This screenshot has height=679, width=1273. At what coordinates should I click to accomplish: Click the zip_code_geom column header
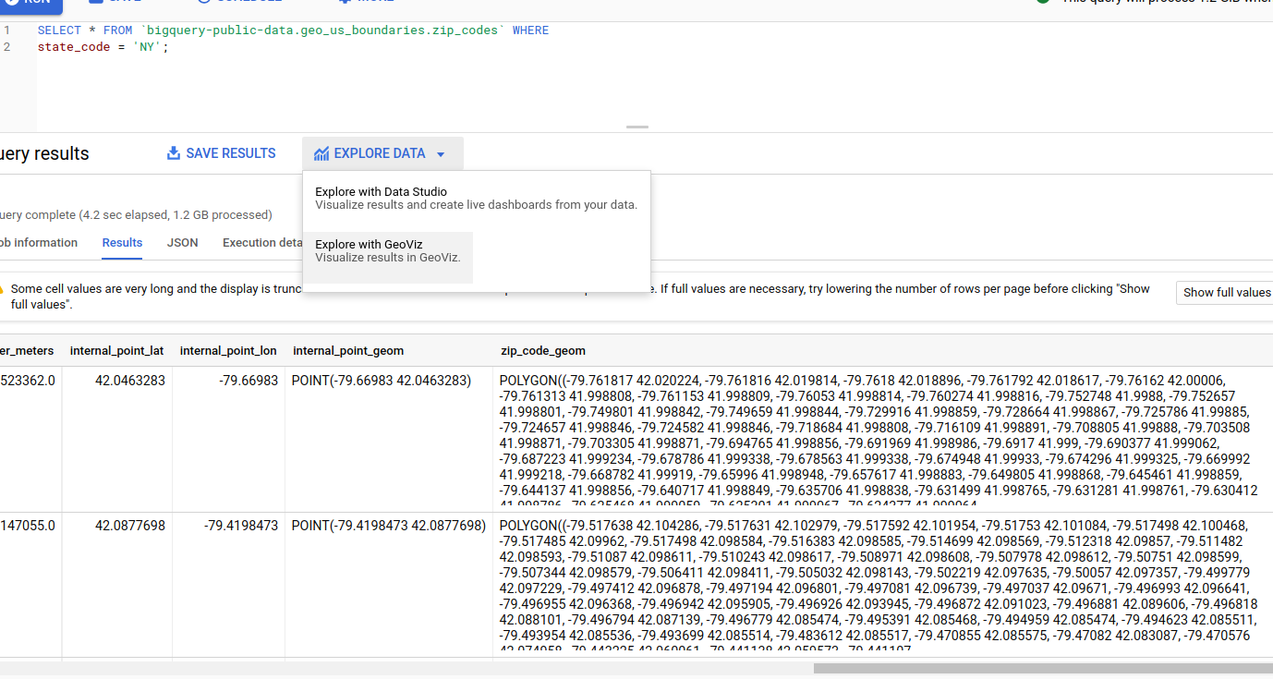point(543,350)
